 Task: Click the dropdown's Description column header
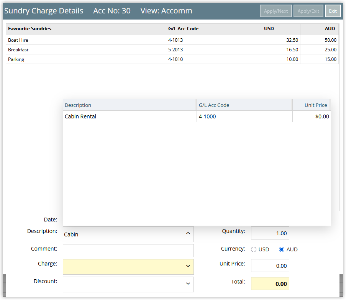[130, 105]
